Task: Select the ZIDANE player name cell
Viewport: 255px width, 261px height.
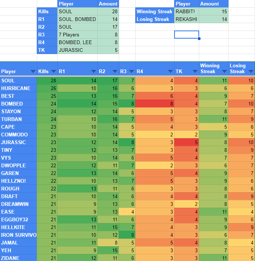Action: [18, 258]
